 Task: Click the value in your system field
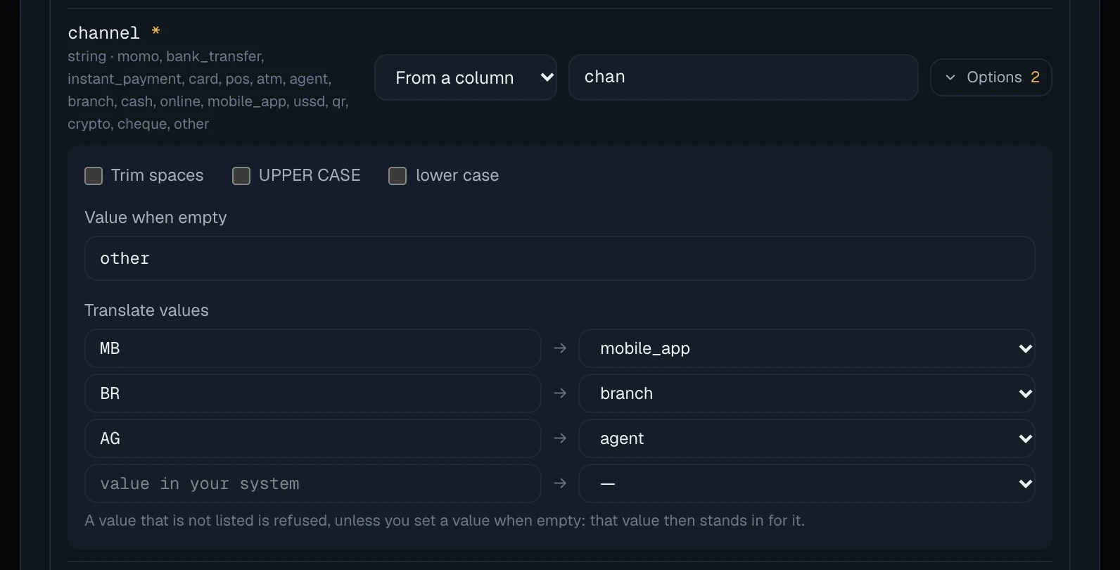click(313, 483)
